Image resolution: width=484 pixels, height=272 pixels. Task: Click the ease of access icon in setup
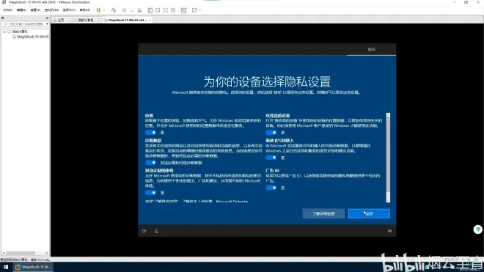(x=144, y=231)
